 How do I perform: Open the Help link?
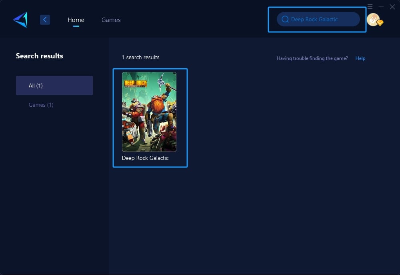[360, 58]
